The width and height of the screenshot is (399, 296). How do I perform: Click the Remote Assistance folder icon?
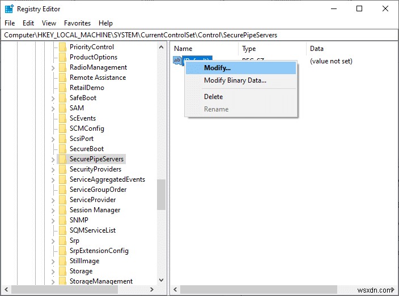(x=62, y=78)
